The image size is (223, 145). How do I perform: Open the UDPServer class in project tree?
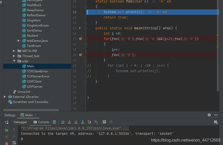(34, 87)
